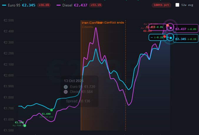Click the €1.548 low price label
Screen dimensions: 199x135
click(x=19, y=122)
